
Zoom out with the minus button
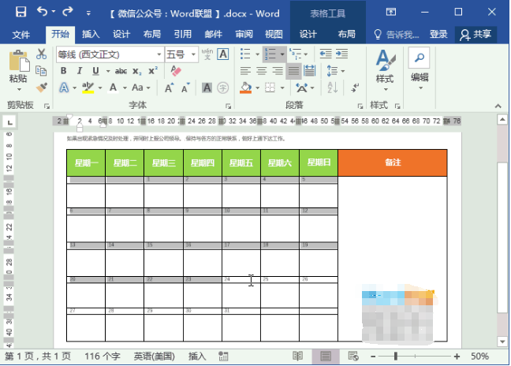pos(373,357)
